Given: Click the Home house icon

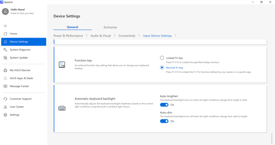Looking at the screenshot, I should click(6, 33).
